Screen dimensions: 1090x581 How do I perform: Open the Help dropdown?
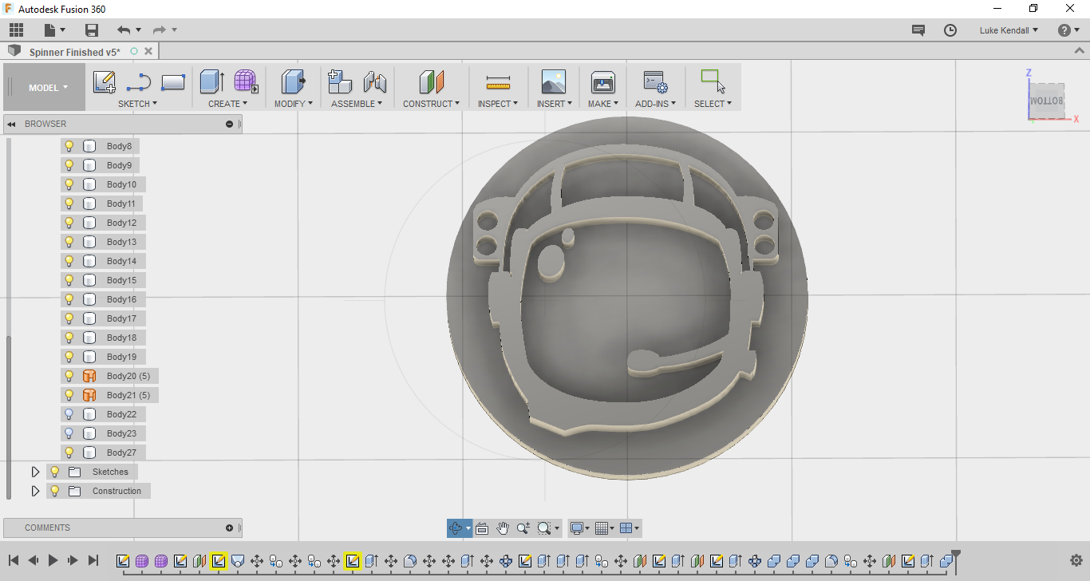pos(1068,30)
